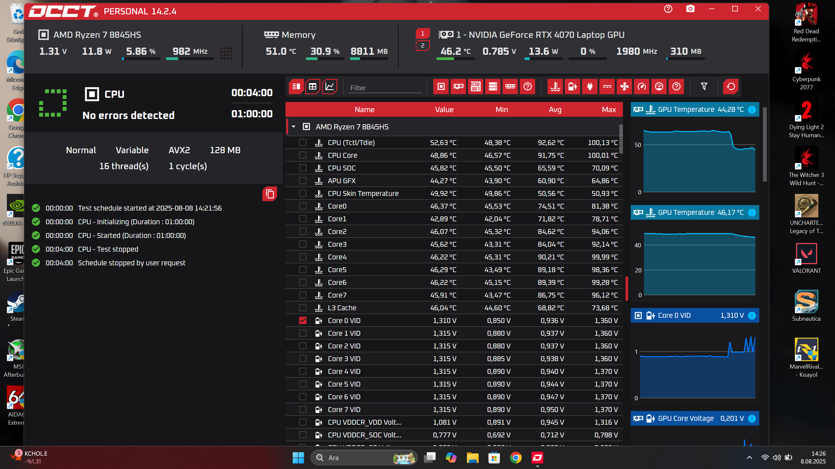Switch monitoring to graph view
The image size is (835, 469).
(x=330, y=87)
